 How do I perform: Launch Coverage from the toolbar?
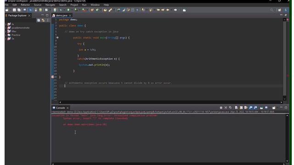pyautogui.click(x=76, y=10)
